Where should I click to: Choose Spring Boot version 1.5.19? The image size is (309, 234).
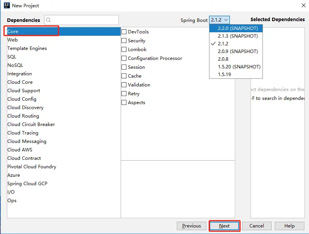coord(236,74)
